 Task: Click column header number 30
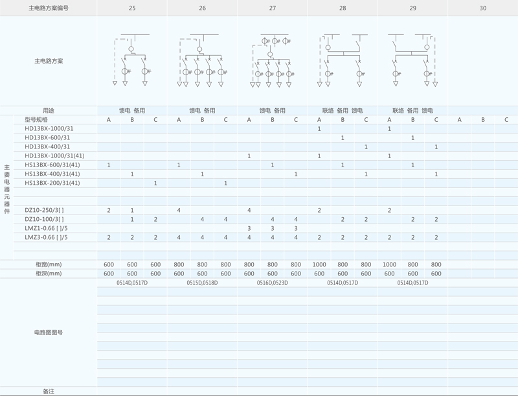[x=482, y=8]
